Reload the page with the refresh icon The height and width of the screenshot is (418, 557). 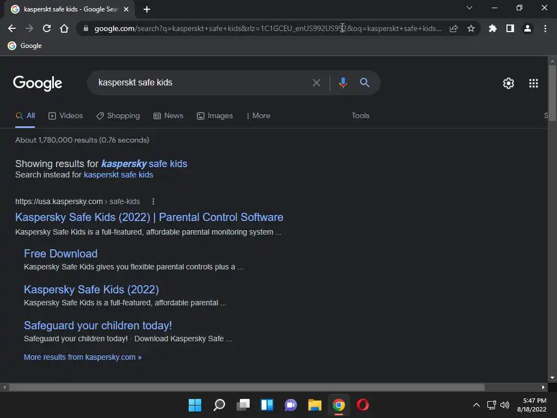click(x=47, y=28)
